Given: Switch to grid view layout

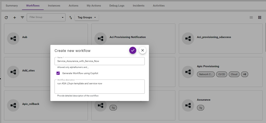Looking at the screenshot, I should coord(259,18).
